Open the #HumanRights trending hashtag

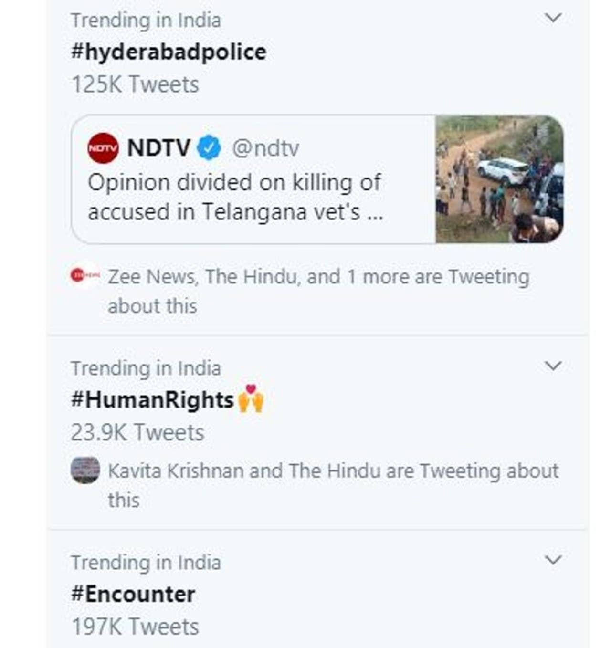[152, 400]
